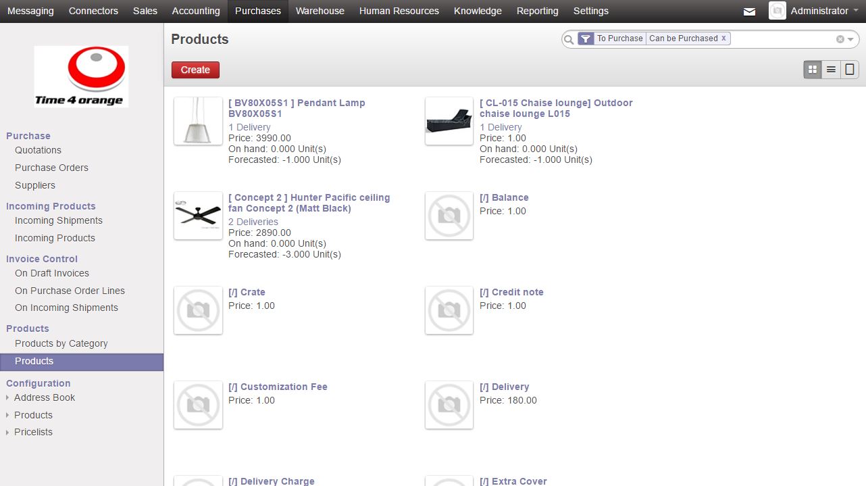Open Pendant Lamp BV80X05S1 product title
This screenshot has width=866, height=486.
tap(297, 108)
